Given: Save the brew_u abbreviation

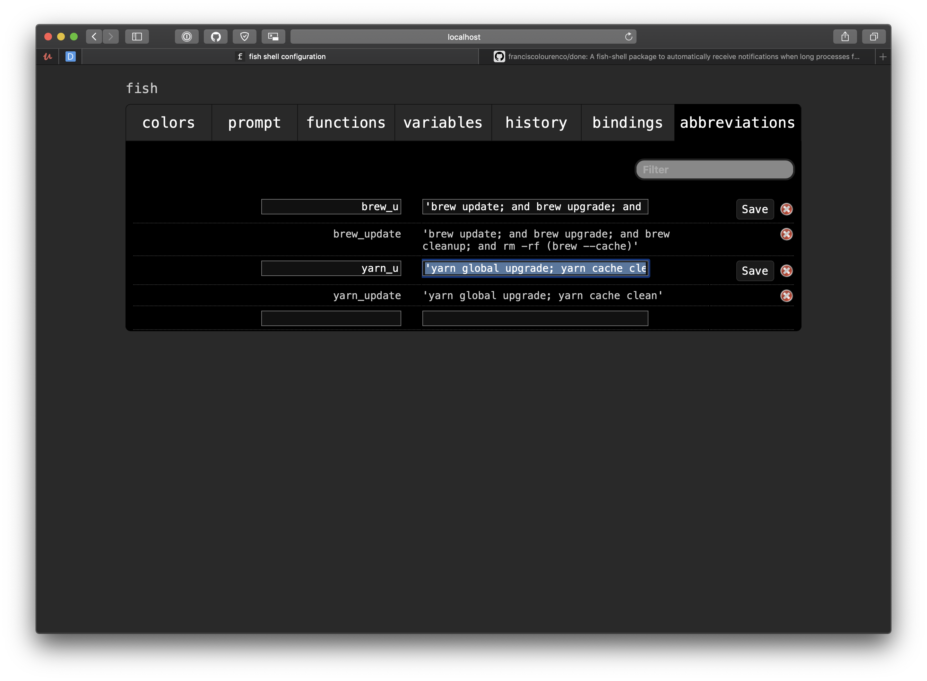Looking at the screenshot, I should click(x=754, y=210).
